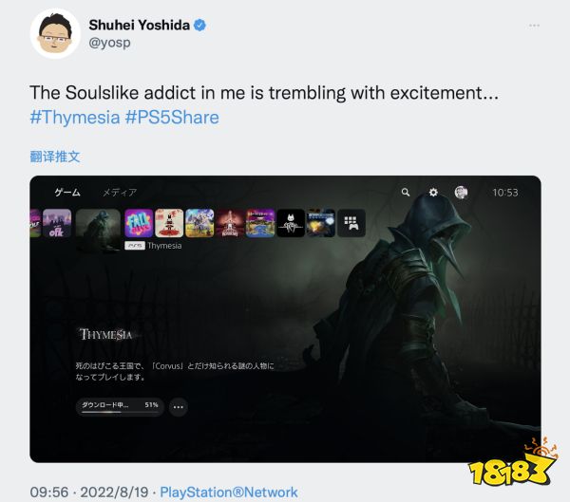
Task: Click the 翻译推文 translate tweet link
Action: [x=55, y=157]
